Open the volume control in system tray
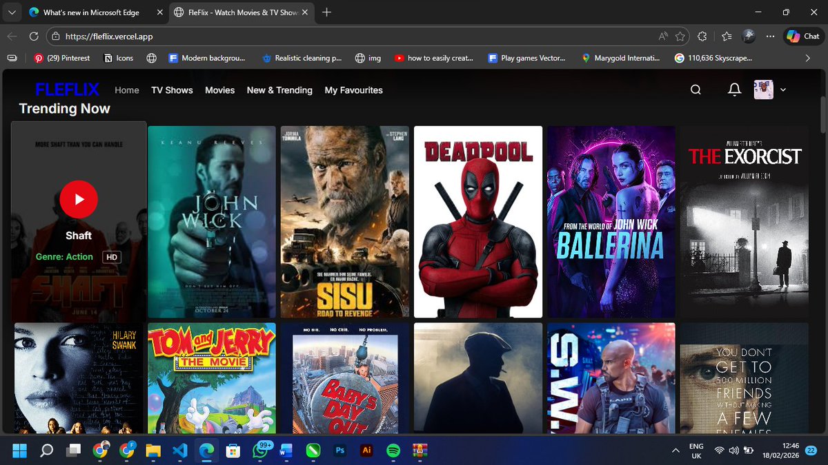The image size is (828, 465). pos(733,451)
